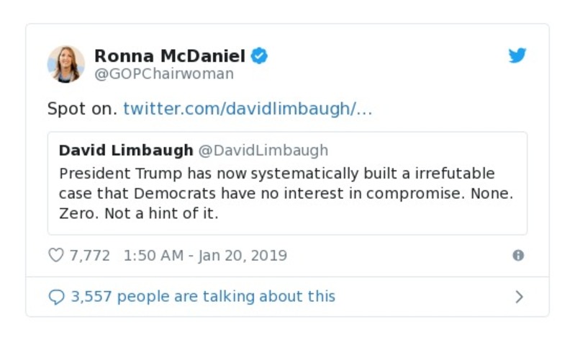Open the Twitter Ads info icon

coord(517,255)
